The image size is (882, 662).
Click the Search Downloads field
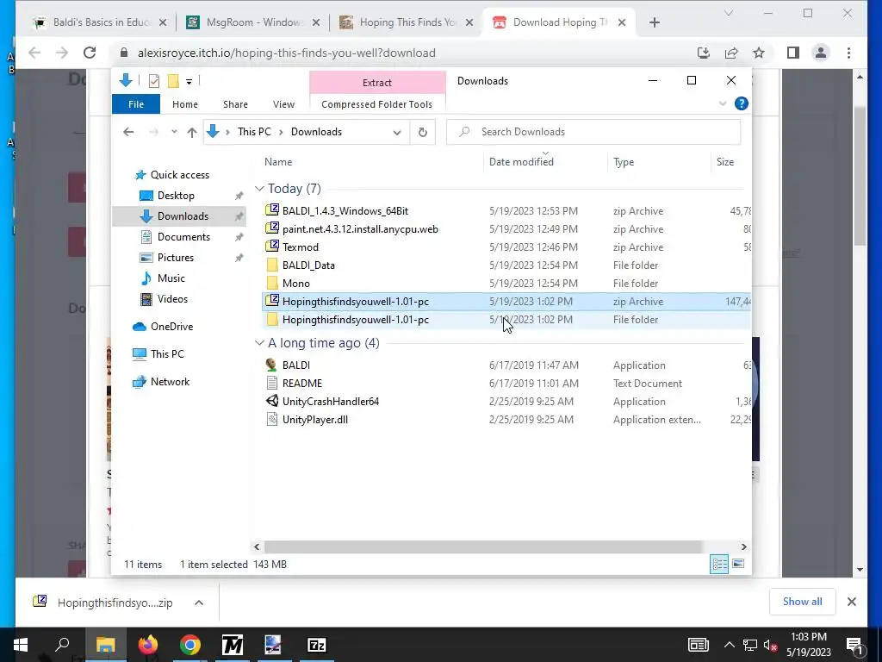[593, 132]
